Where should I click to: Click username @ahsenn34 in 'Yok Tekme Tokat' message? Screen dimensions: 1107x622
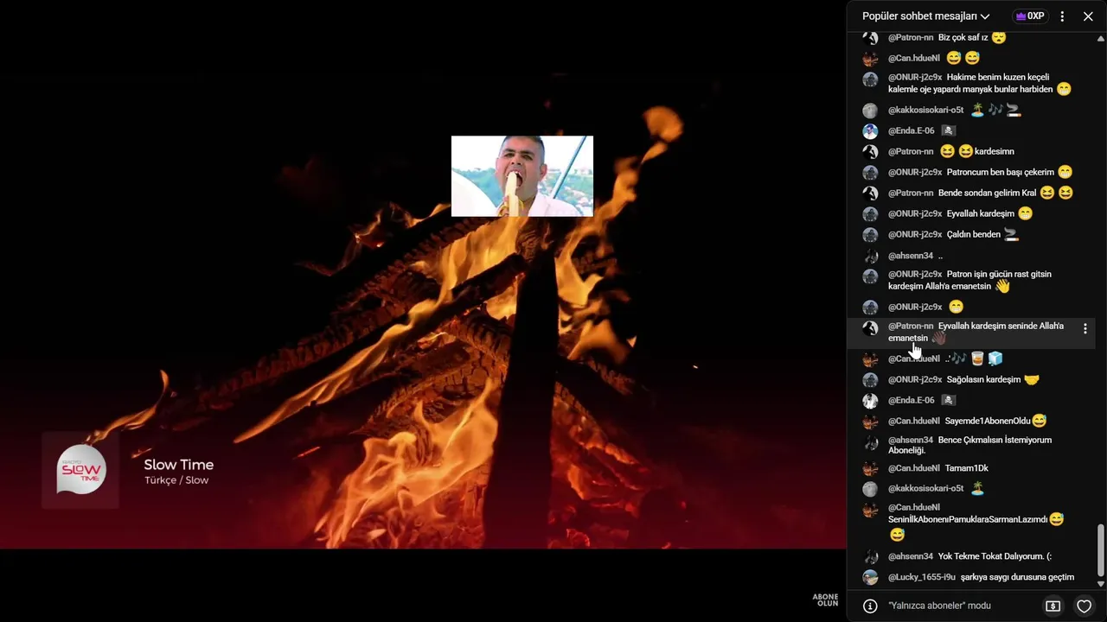(x=911, y=556)
